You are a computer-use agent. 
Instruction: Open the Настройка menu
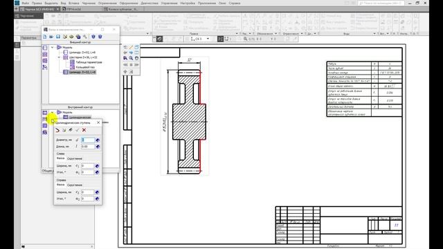click(x=188, y=3)
